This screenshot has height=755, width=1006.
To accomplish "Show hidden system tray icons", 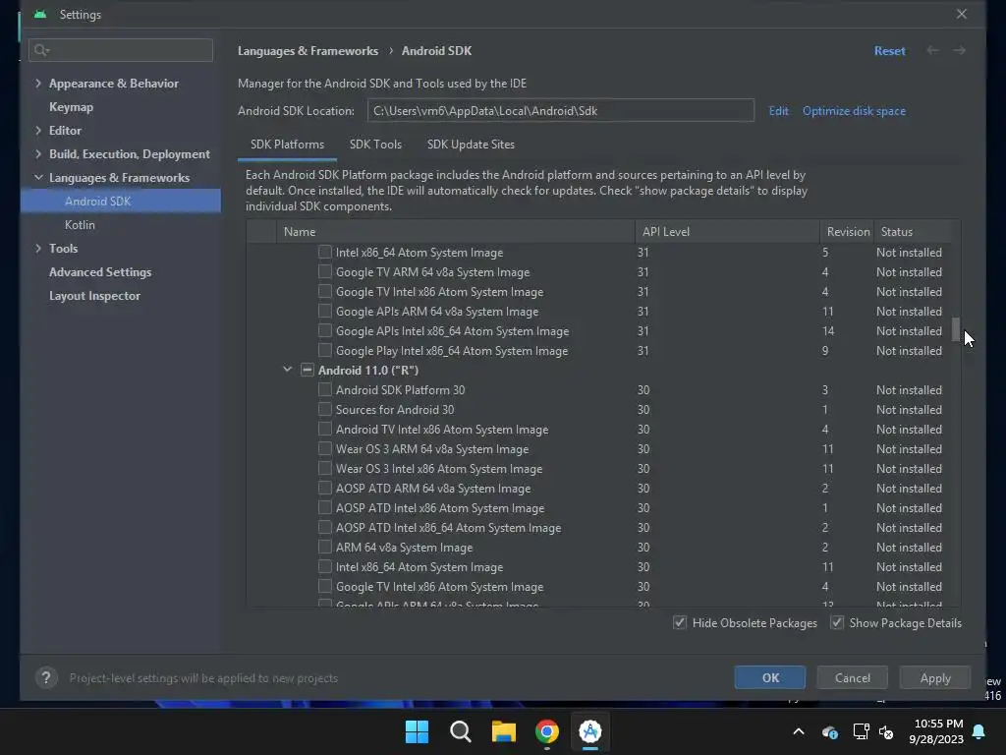I will coord(799,731).
